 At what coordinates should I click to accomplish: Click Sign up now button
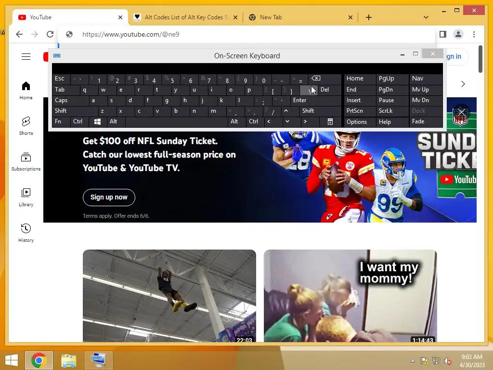pyautogui.click(x=109, y=197)
